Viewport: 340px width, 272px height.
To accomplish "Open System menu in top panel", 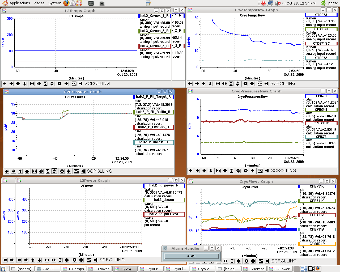I will 55,3.
